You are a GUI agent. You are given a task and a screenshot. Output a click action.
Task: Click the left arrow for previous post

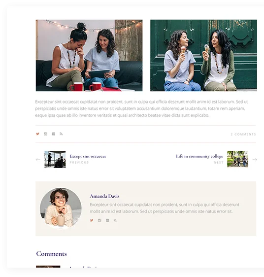[38, 160]
